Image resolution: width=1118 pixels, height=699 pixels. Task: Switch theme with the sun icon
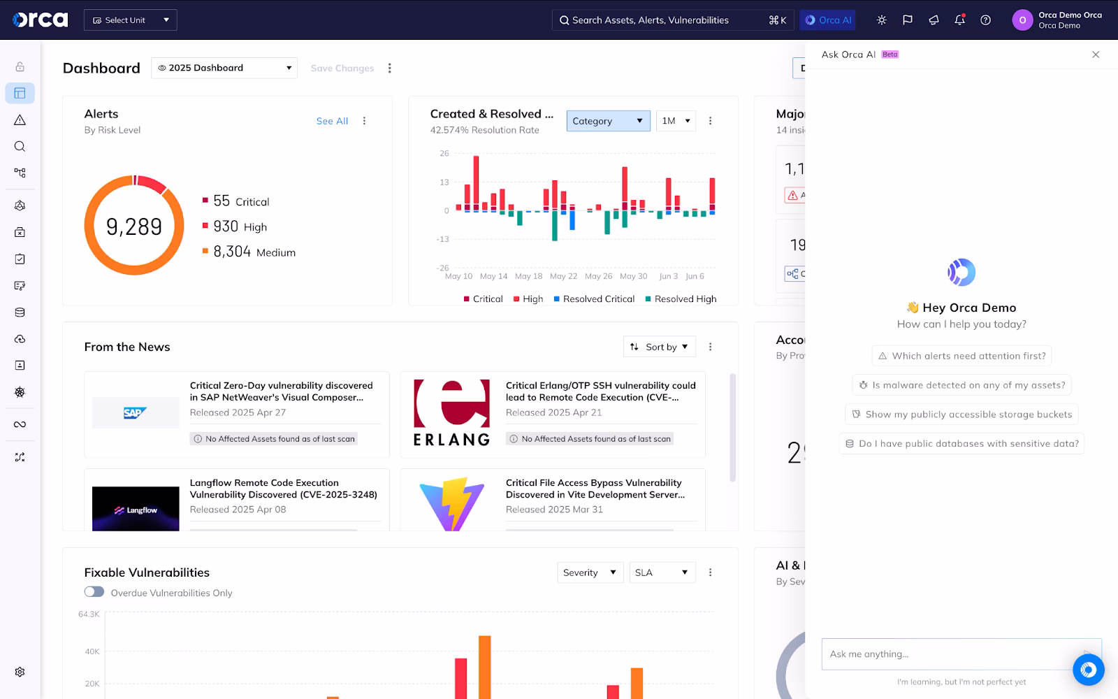tap(881, 20)
